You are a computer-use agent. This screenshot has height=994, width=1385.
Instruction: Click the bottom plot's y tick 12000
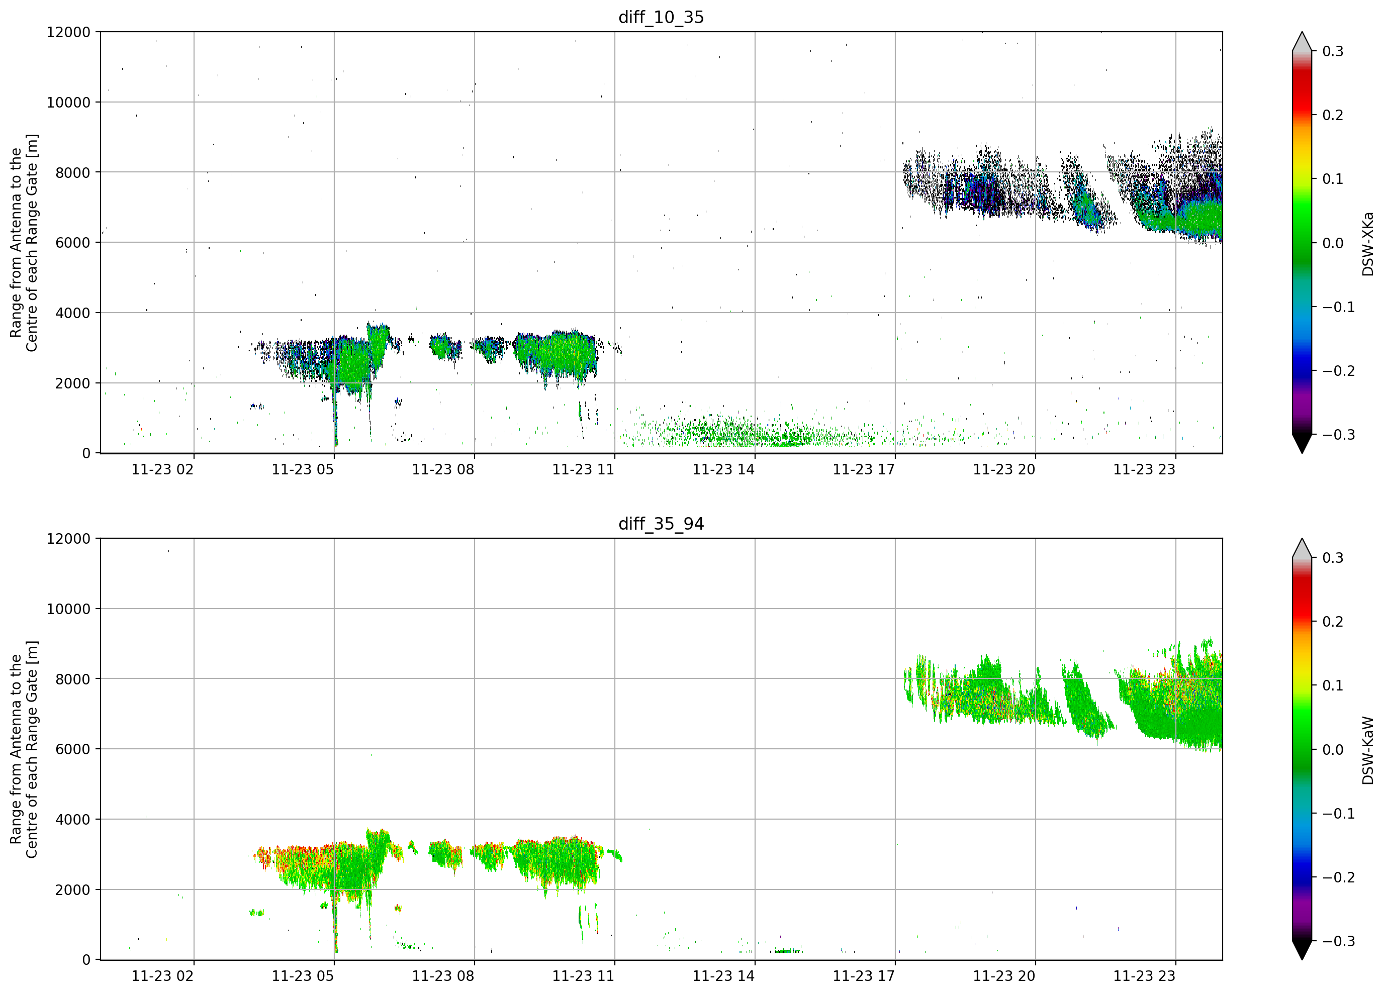point(68,539)
